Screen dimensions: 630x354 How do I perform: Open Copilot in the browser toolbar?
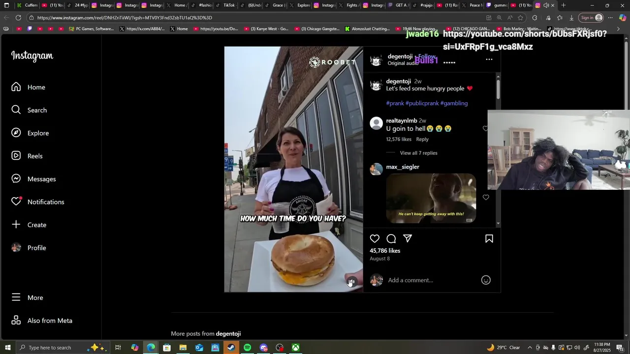point(622,18)
